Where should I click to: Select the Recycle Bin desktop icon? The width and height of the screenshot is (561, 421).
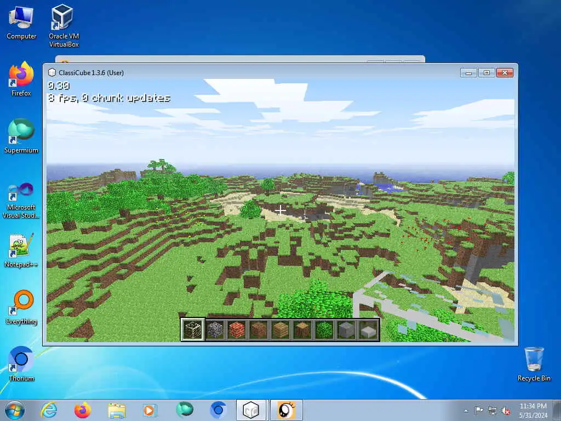(x=534, y=364)
